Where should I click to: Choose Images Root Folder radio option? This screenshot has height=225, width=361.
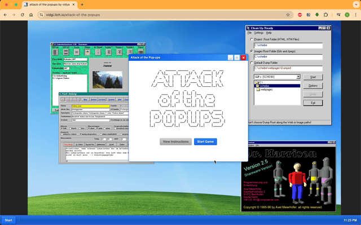pyautogui.click(x=252, y=51)
